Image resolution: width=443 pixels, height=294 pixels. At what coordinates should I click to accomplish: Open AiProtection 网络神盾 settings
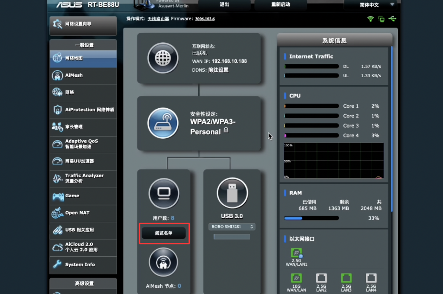(83, 110)
